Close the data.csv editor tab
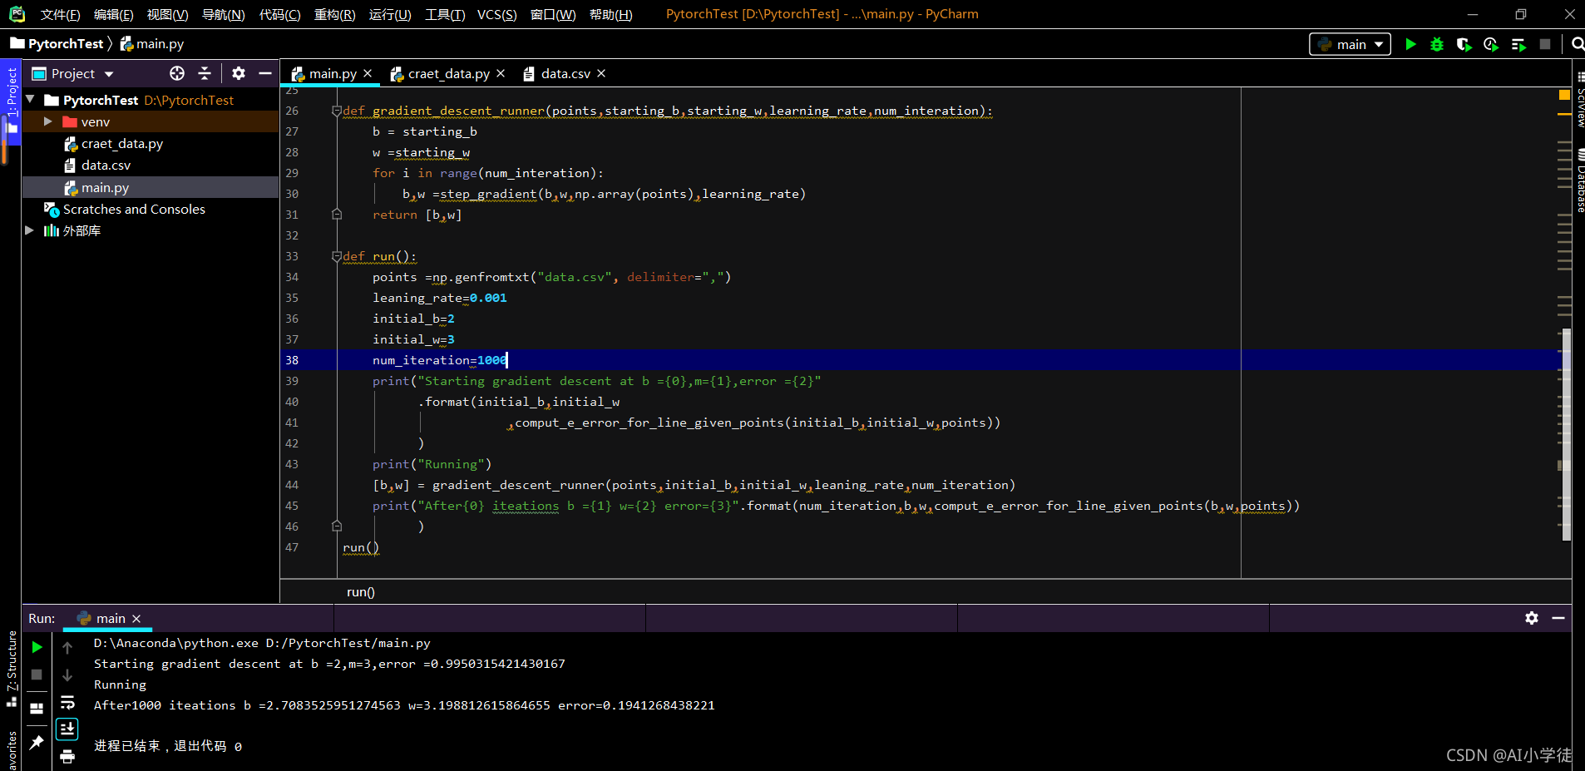Image resolution: width=1585 pixels, height=771 pixels. pos(601,73)
